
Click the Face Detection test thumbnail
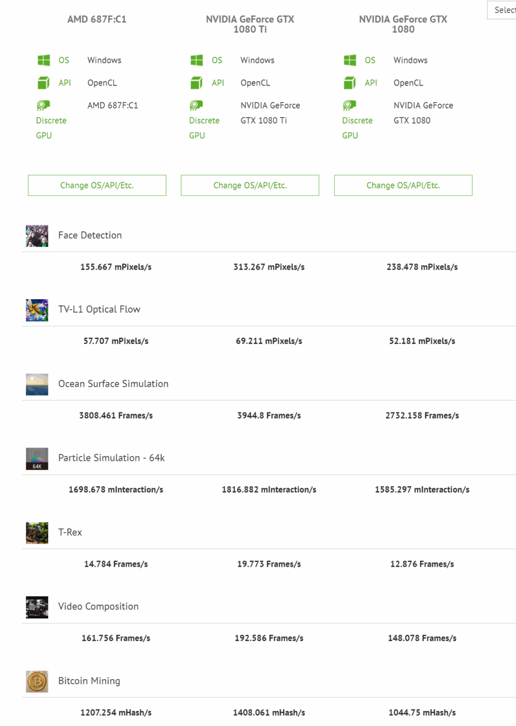coord(37,236)
